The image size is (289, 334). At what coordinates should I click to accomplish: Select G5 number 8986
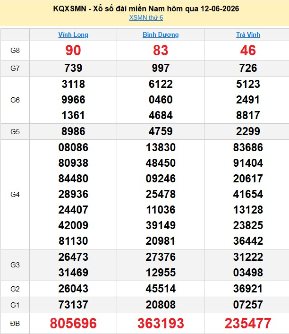click(x=73, y=131)
